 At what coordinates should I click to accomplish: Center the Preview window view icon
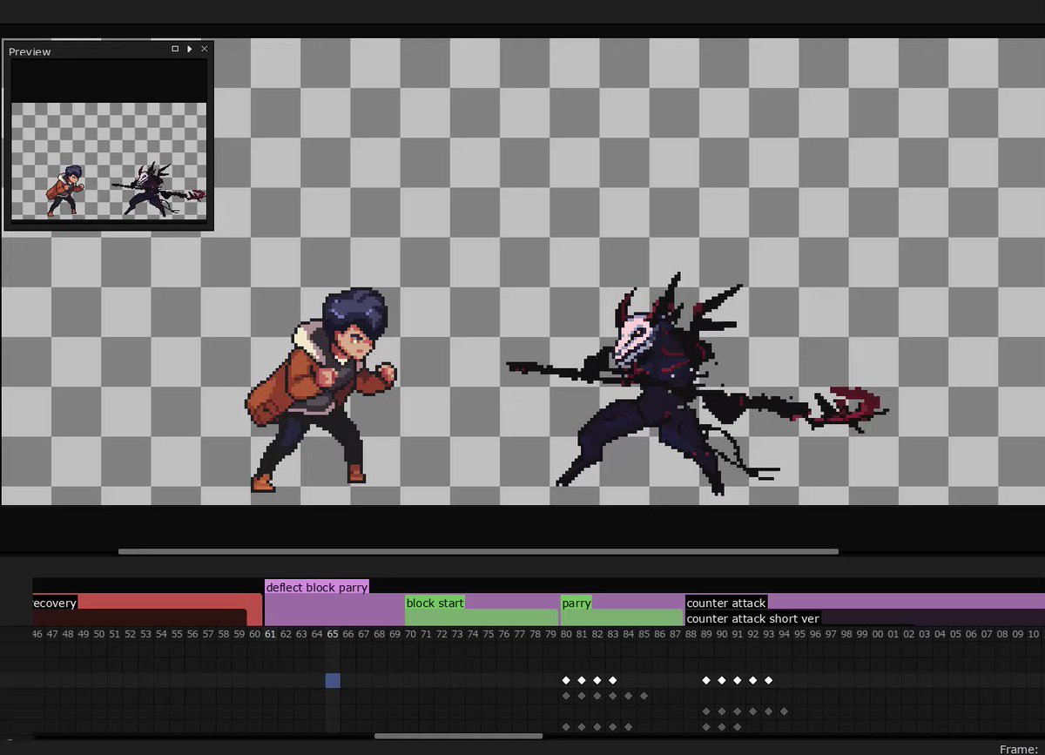click(x=175, y=50)
